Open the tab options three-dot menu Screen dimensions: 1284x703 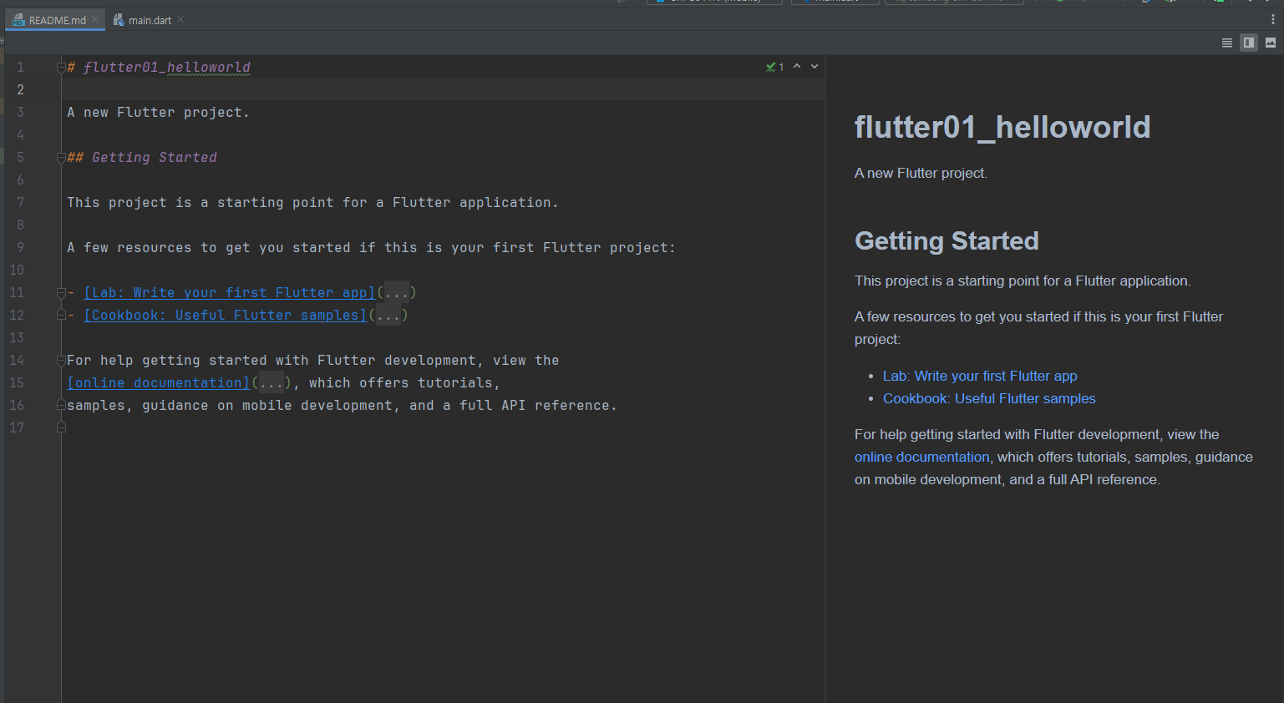click(1272, 20)
